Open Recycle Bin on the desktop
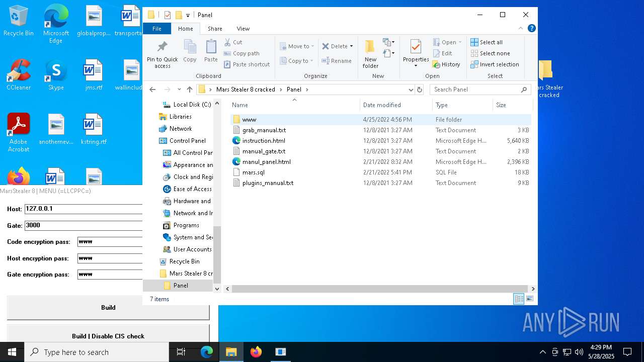The image size is (644, 362). click(19, 21)
